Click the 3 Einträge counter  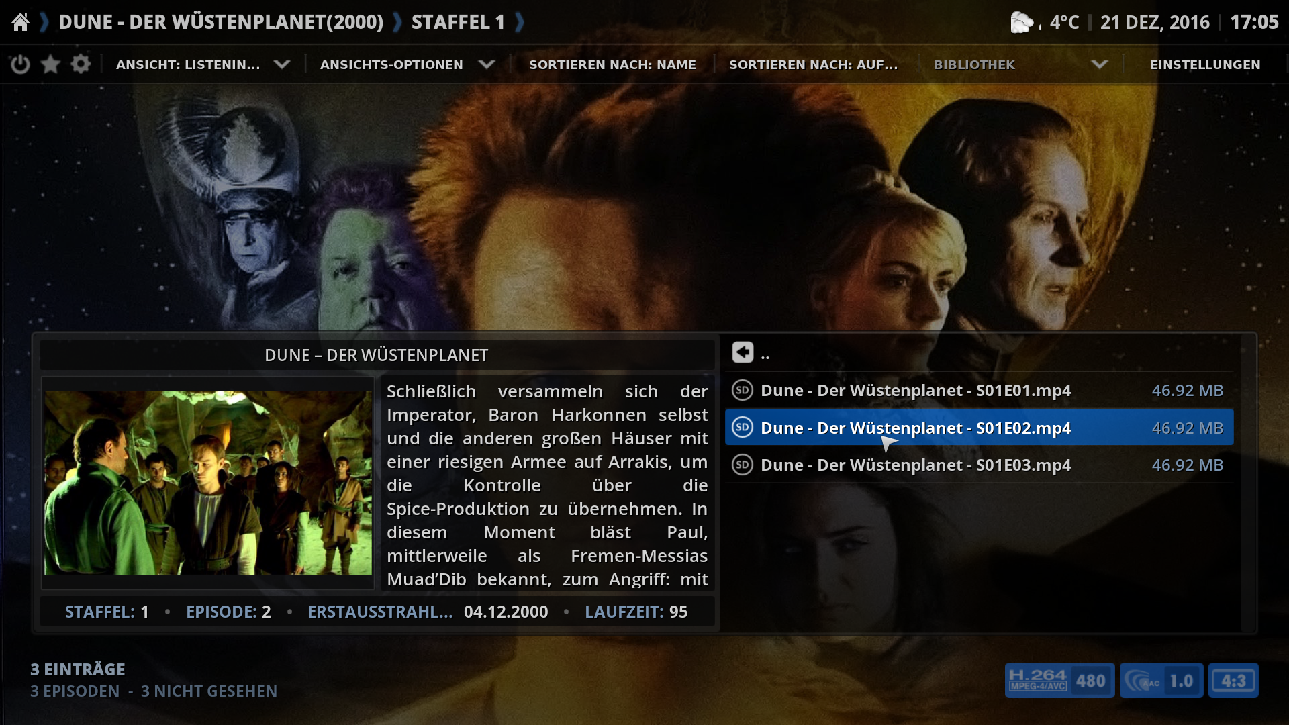78,669
